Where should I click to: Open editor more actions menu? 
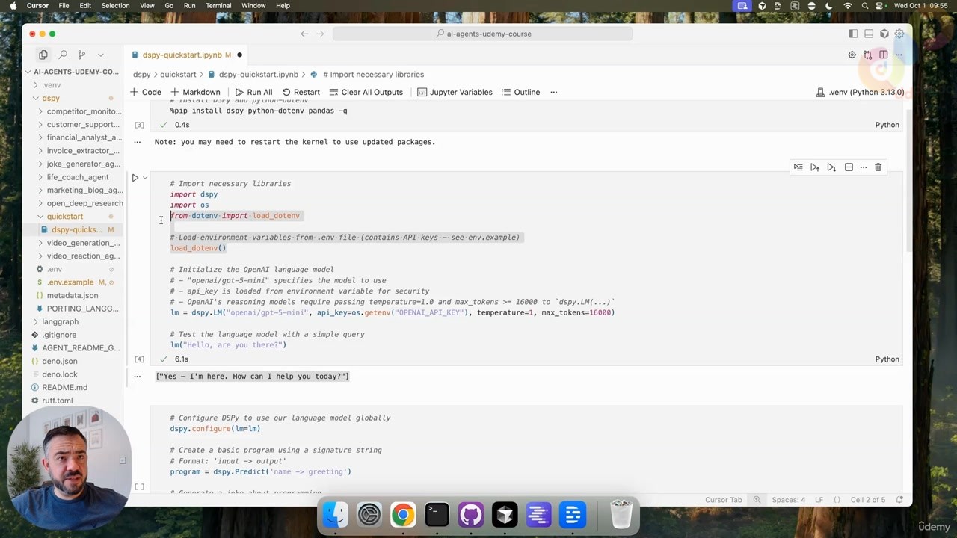click(899, 55)
